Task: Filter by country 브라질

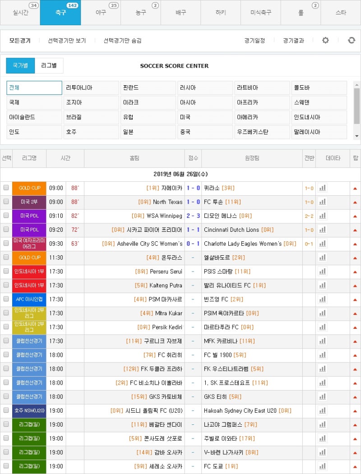Action: pyautogui.click(x=91, y=117)
